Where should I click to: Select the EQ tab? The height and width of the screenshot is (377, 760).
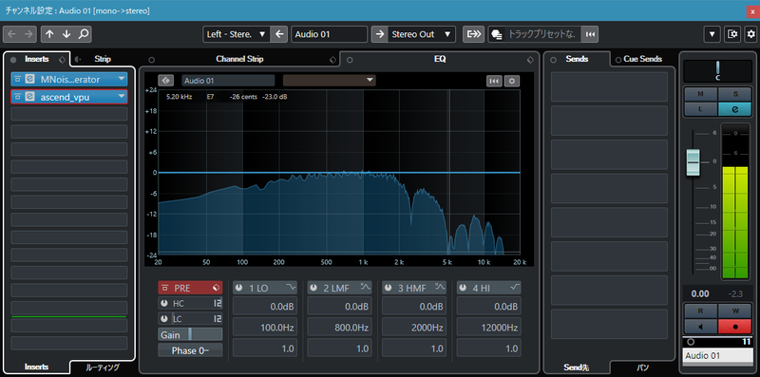[440, 59]
